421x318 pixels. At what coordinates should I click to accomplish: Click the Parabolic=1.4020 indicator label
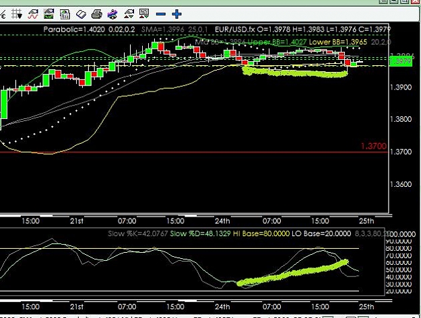click(74, 30)
